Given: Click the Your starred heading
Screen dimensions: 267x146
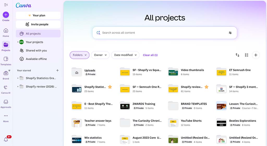Looking at the screenshot, I should [x=24, y=70].
